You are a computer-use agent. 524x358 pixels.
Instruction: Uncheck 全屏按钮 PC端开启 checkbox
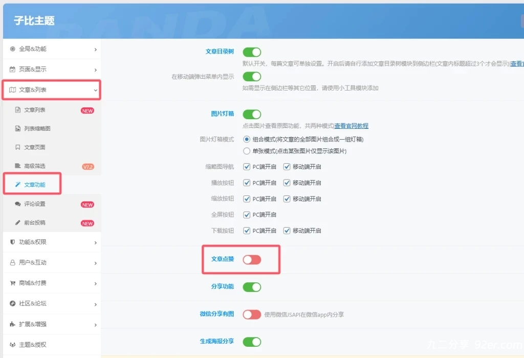click(x=247, y=215)
